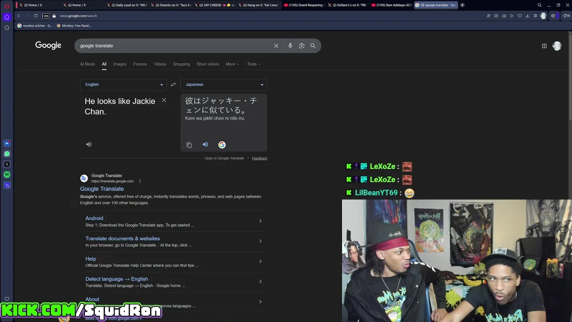The image size is (572, 322).
Task: Switch to the Videos tab
Action: click(160, 64)
